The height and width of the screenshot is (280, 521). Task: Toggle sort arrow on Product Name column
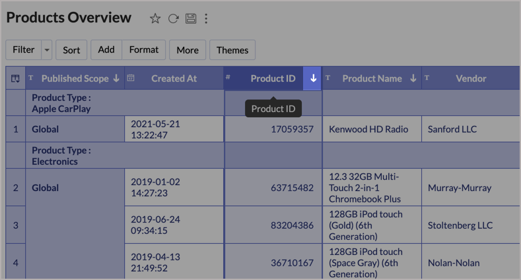click(x=413, y=78)
